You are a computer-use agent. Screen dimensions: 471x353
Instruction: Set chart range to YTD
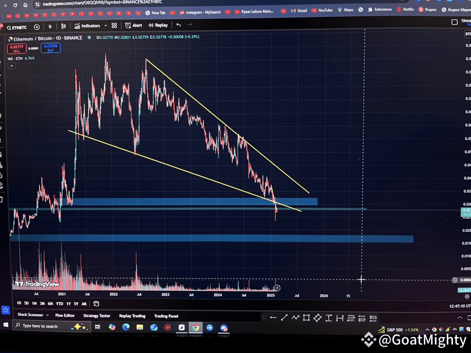pos(59,304)
